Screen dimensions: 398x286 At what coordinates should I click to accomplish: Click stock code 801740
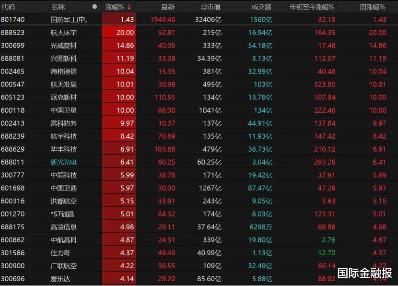[13, 20]
